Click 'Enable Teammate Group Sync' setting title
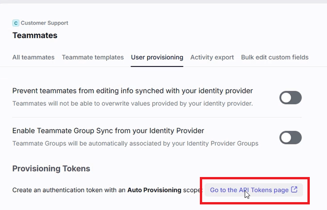 click(x=108, y=131)
